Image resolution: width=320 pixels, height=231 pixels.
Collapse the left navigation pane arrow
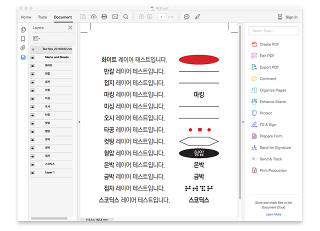click(x=79, y=122)
